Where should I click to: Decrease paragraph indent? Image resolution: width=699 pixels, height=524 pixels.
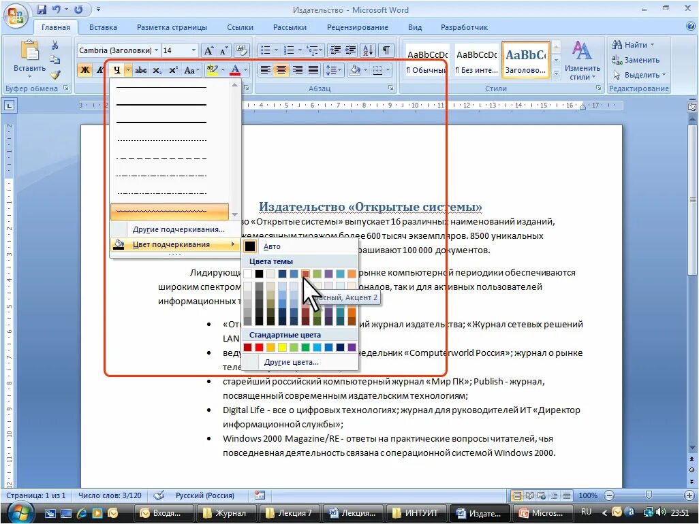tap(335, 50)
